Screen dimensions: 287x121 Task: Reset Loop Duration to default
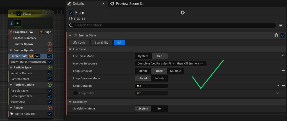pos(284,86)
